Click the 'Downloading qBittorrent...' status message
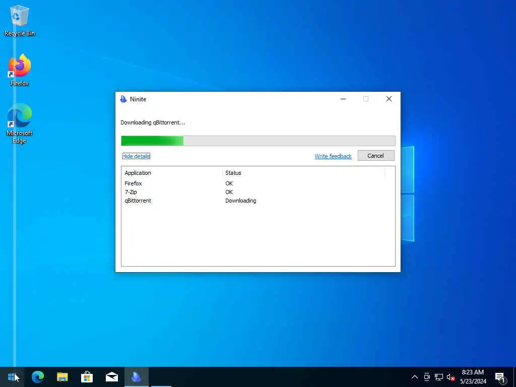This screenshot has width=516, height=387. 153,122
